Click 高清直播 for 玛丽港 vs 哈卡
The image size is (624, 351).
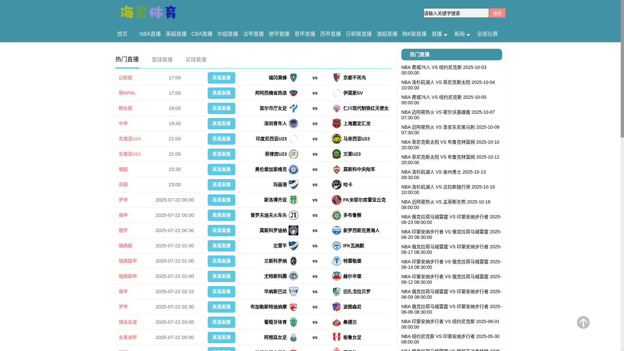[x=221, y=185]
